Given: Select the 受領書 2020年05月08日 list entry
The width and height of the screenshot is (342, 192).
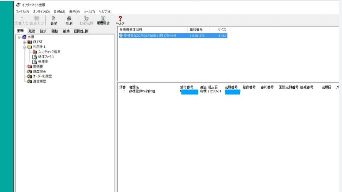Looking at the screenshot, I should coord(150,35).
